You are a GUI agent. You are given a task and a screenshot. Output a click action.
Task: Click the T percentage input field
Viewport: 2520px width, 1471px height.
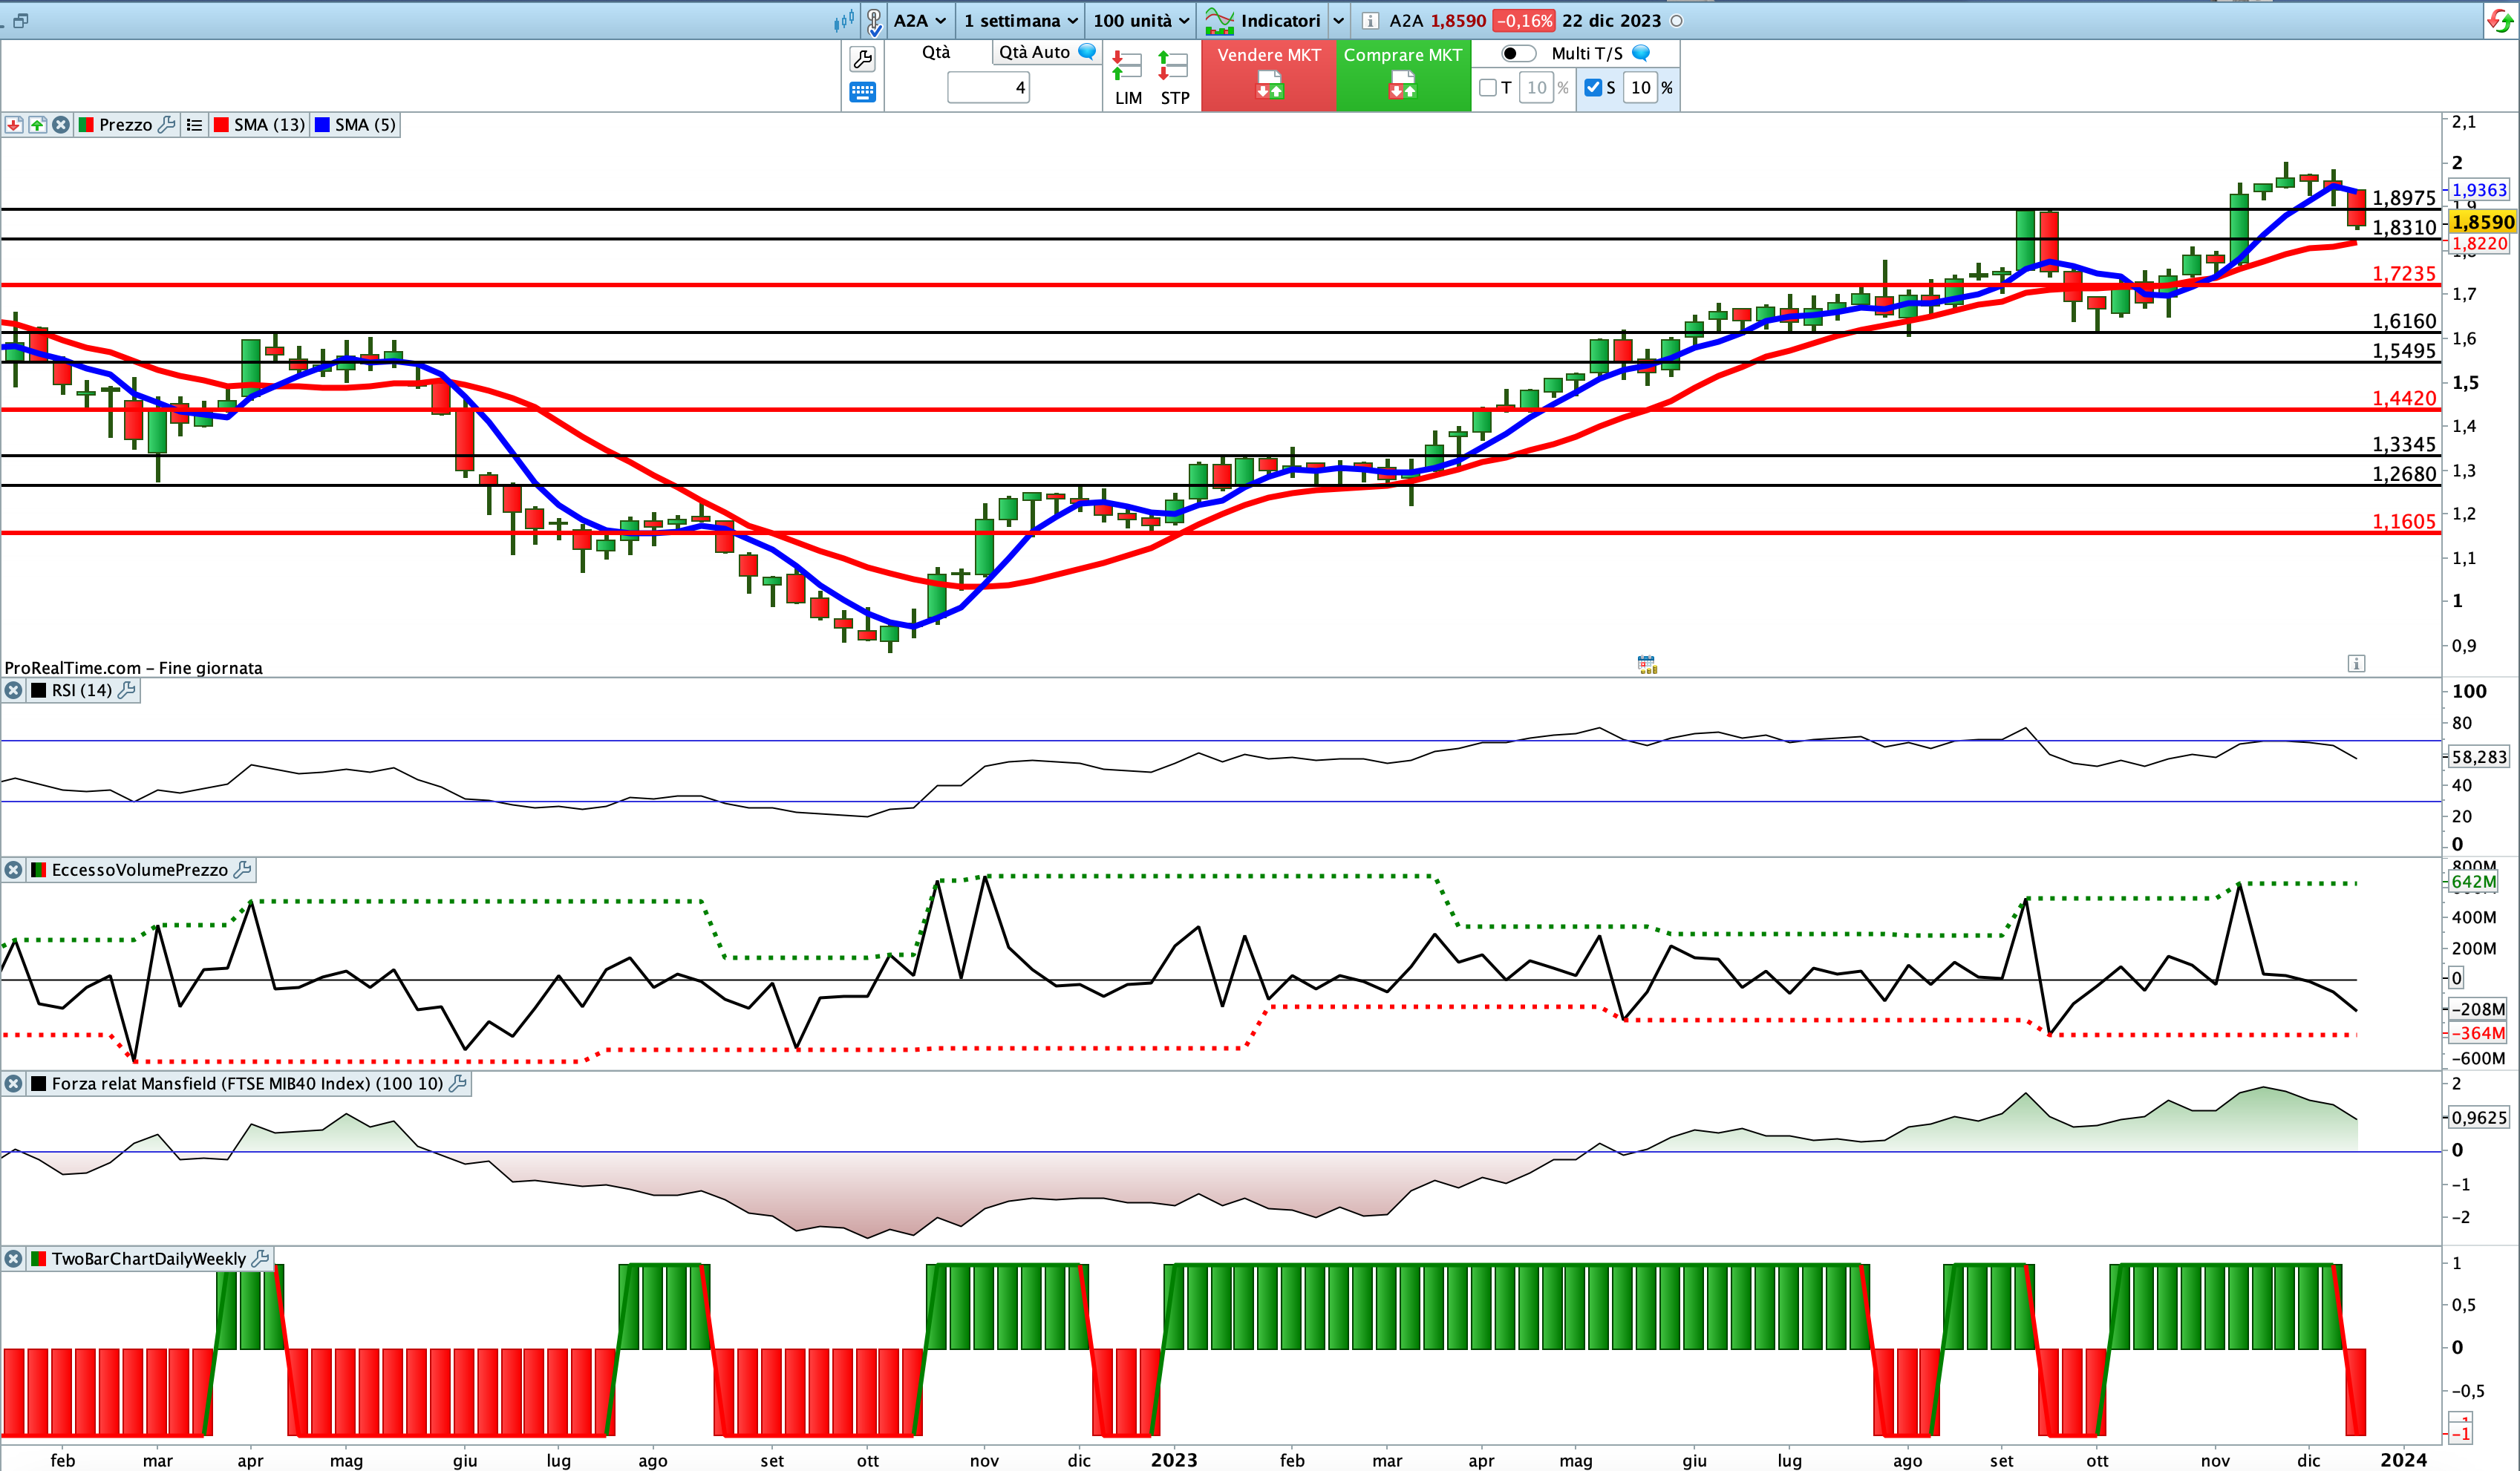pos(1537,88)
